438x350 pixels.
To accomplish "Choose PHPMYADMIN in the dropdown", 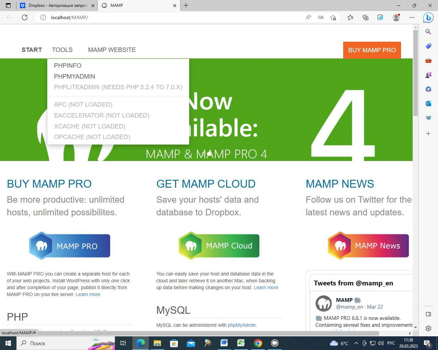I will click(x=75, y=77).
